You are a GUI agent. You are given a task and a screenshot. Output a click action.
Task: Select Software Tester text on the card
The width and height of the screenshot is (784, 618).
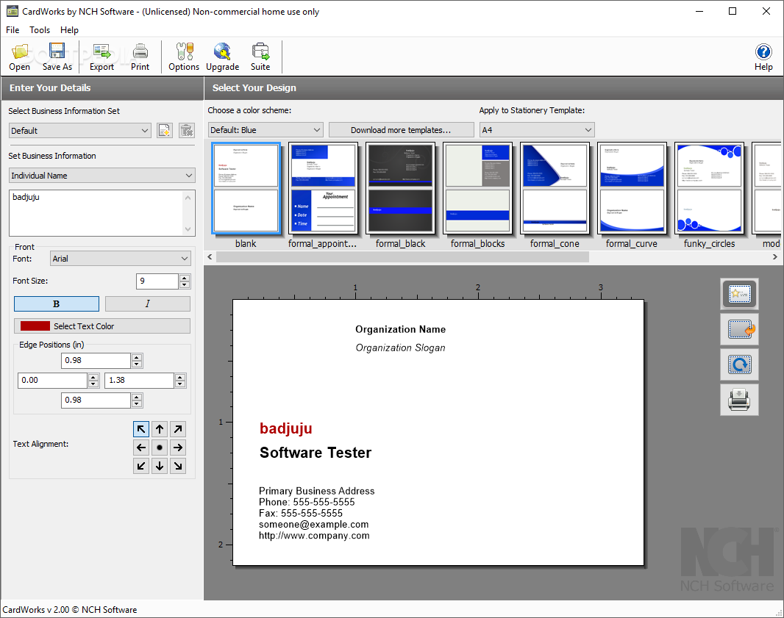pos(316,453)
